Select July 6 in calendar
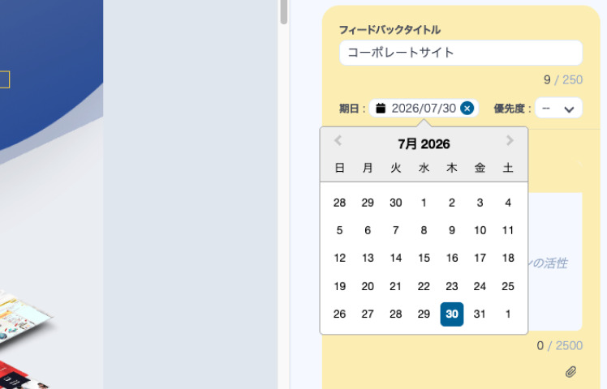 point(368,230)
